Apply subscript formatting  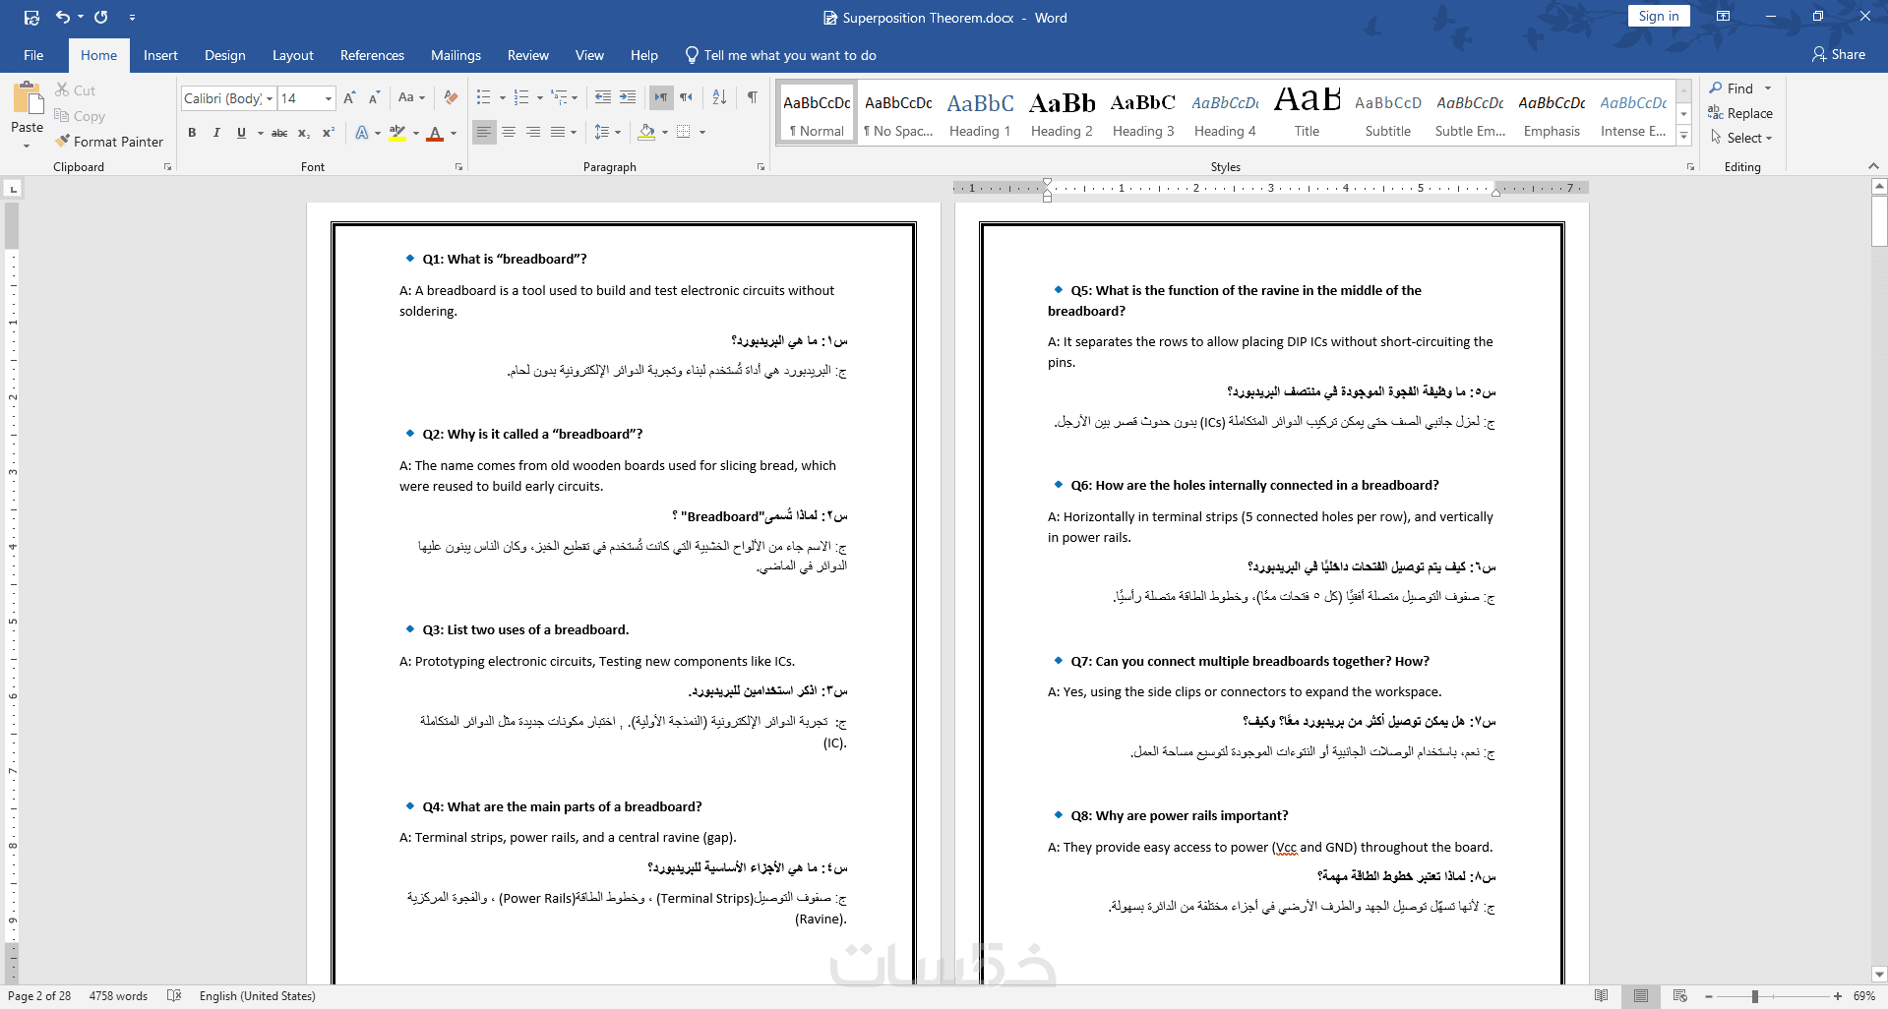tap(304, 133)
